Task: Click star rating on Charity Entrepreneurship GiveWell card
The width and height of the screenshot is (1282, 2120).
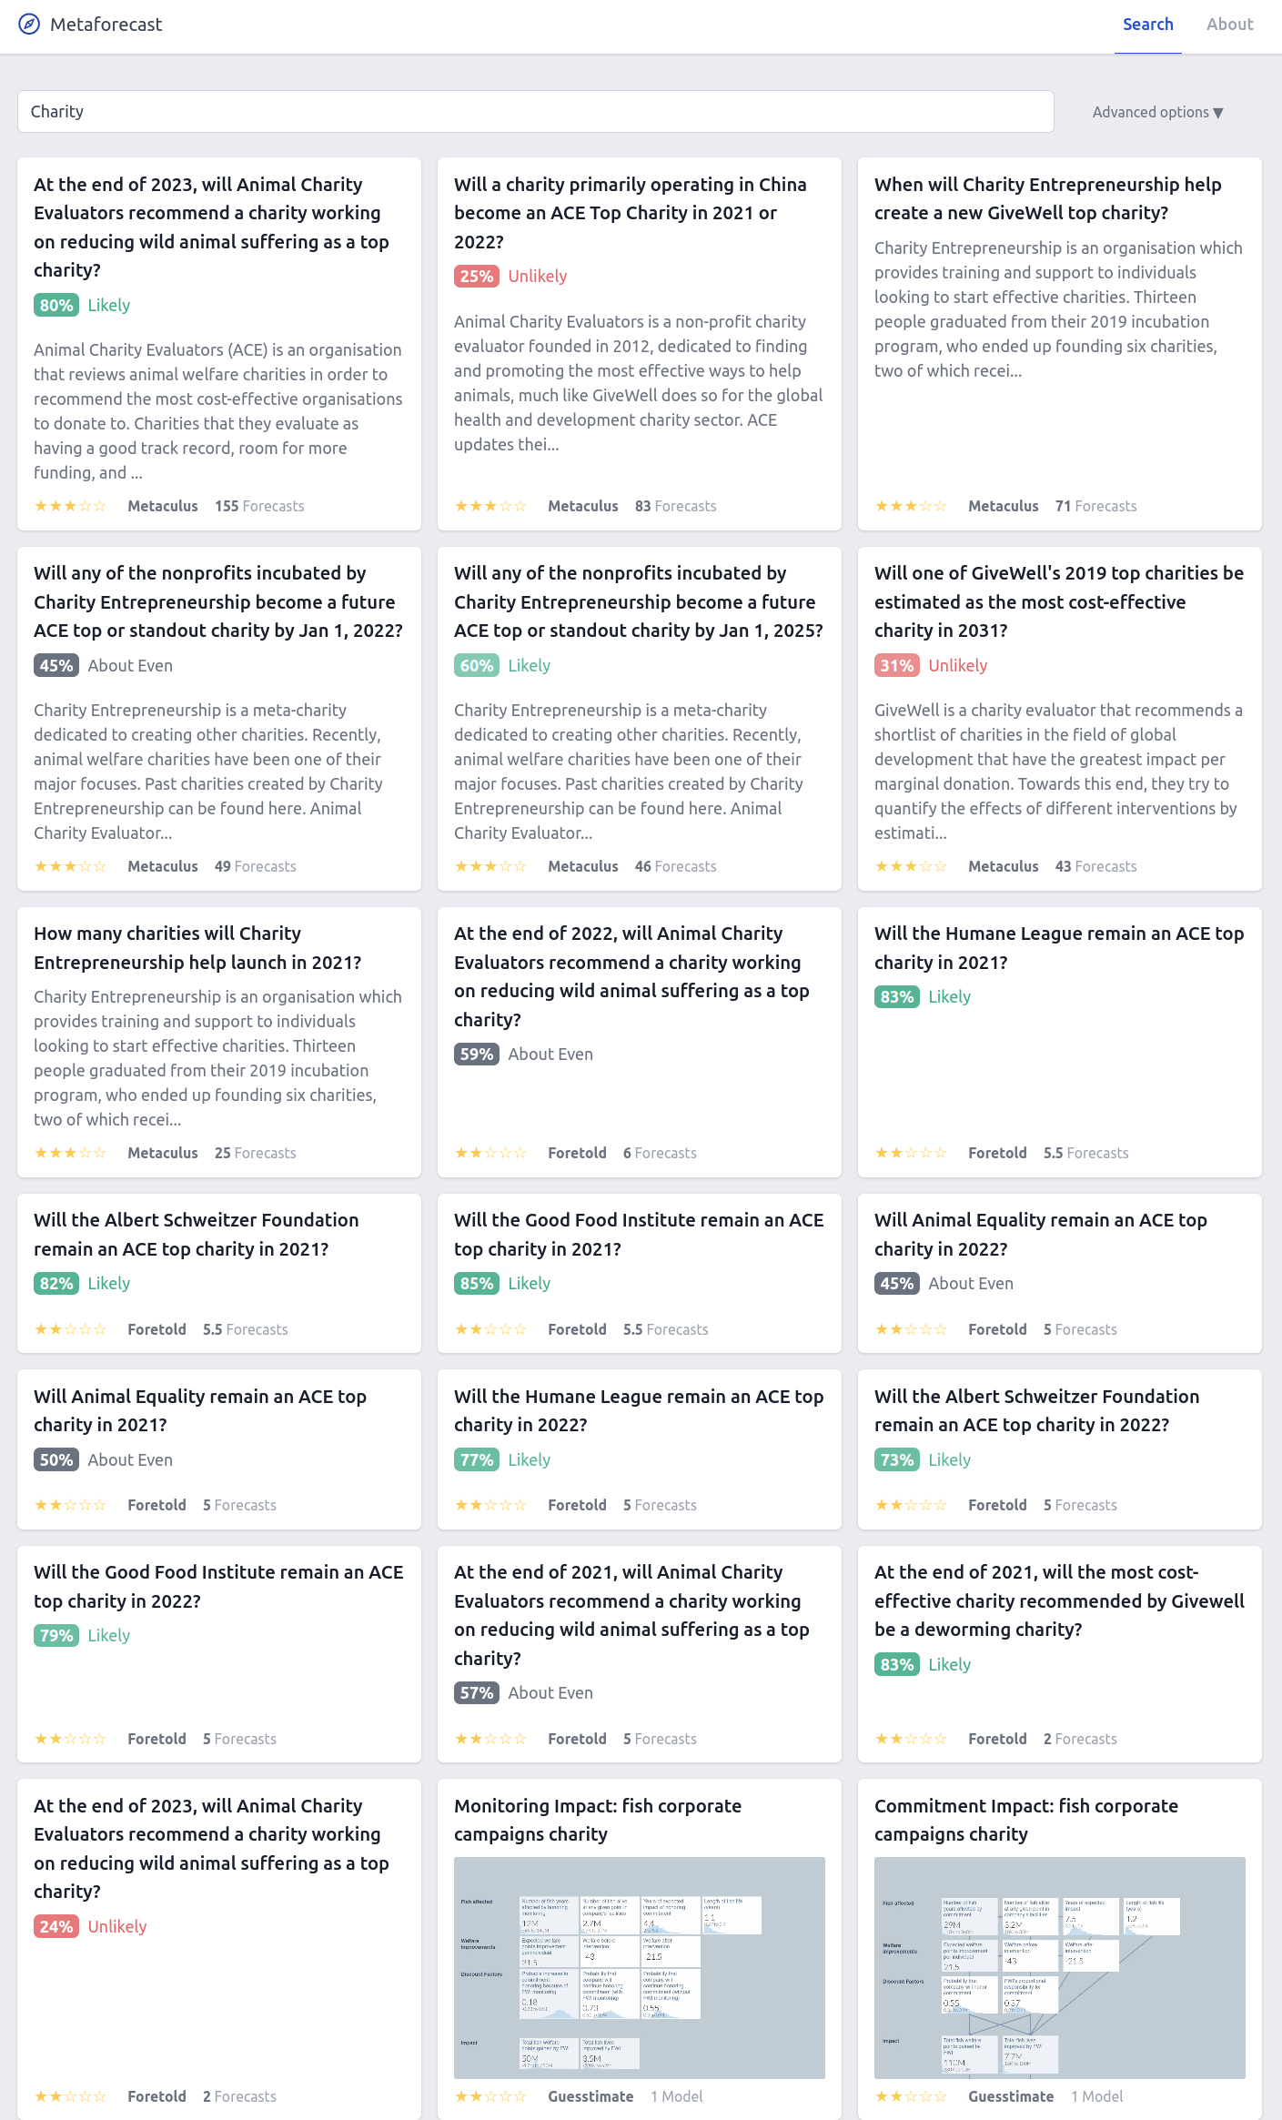Action: [911, 506]
